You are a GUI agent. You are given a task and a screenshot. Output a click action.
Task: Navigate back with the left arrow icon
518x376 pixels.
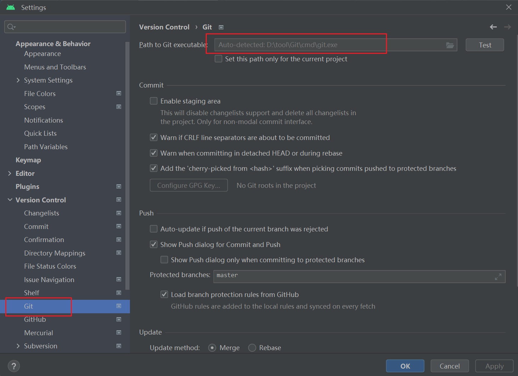click(493, 27)
